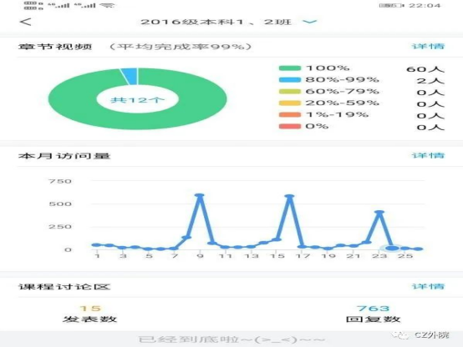
Task: Expand the class selector chevron
Action: coord(309,22)
